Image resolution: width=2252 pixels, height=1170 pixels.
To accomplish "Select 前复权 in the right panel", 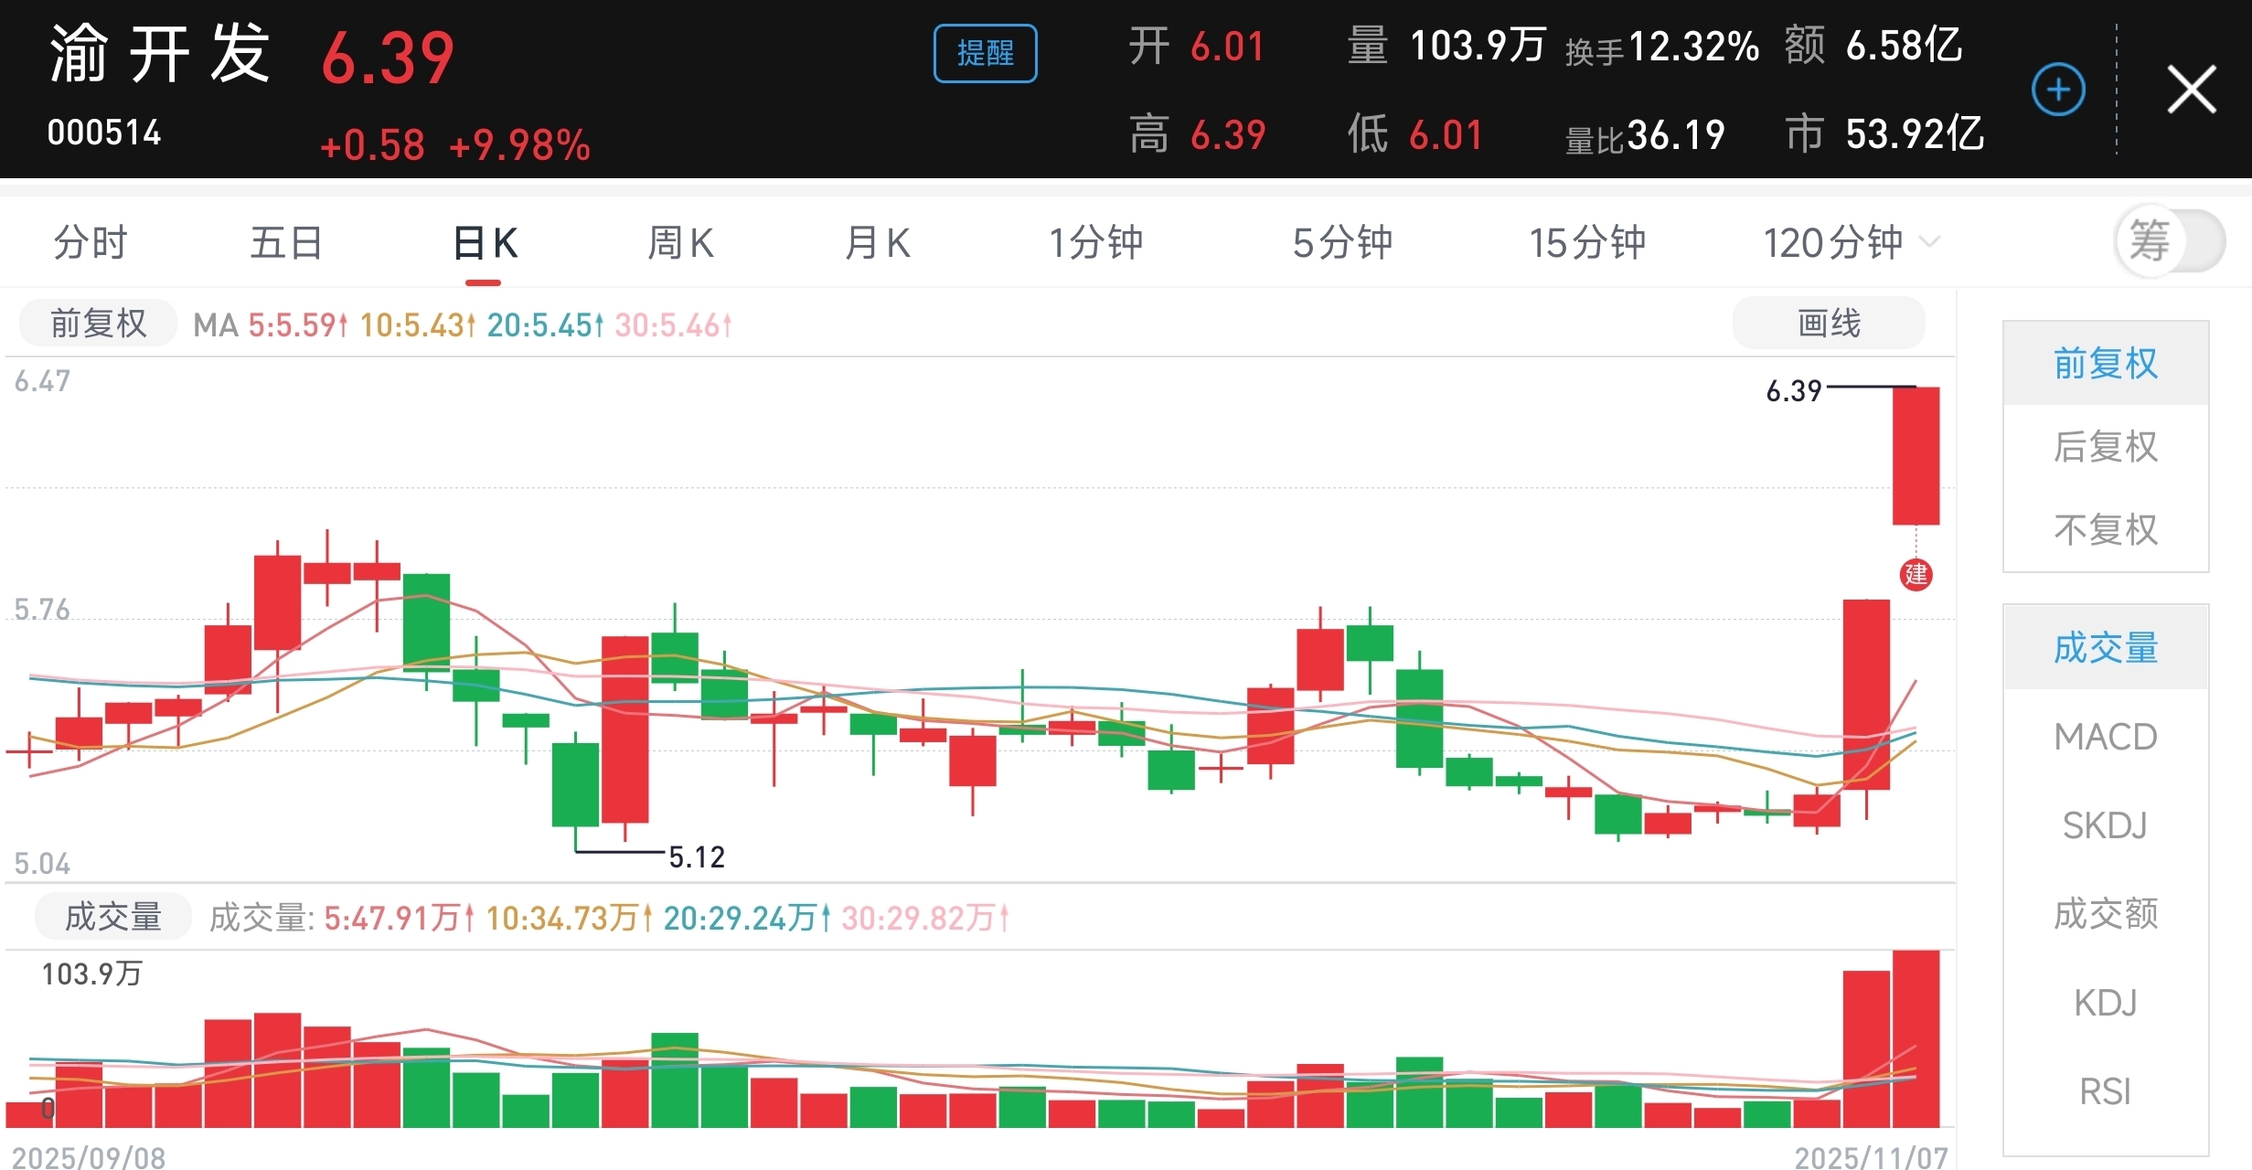I will pyautogui.click(x=2105, y=364).
